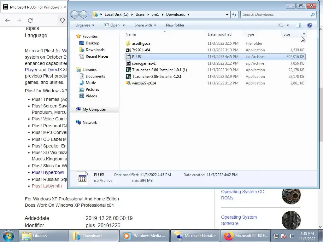Open recent pages dropdown beside nav arrows
This screenshot has width=323, height=242.
point(90,14)
